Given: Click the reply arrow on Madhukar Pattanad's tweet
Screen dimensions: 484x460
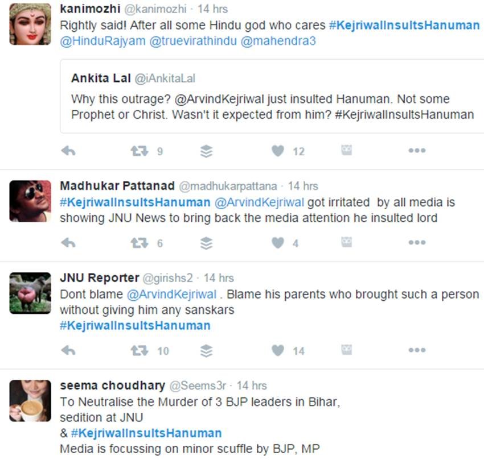Looking at the screenshot, I should point(68,243).
